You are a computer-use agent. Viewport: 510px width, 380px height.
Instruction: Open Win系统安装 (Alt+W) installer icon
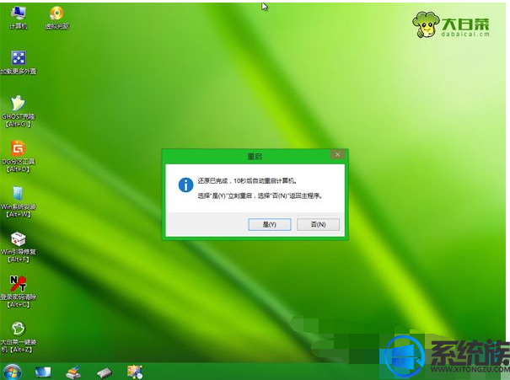19,201
